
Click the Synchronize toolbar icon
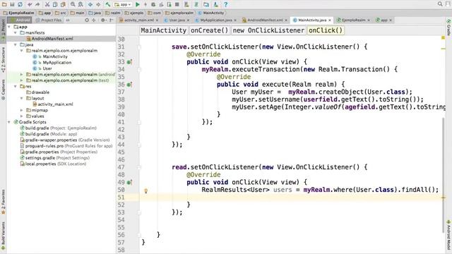tap(20, 4)
